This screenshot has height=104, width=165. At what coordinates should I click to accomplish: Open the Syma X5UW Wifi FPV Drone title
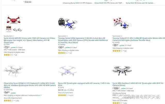29,40
